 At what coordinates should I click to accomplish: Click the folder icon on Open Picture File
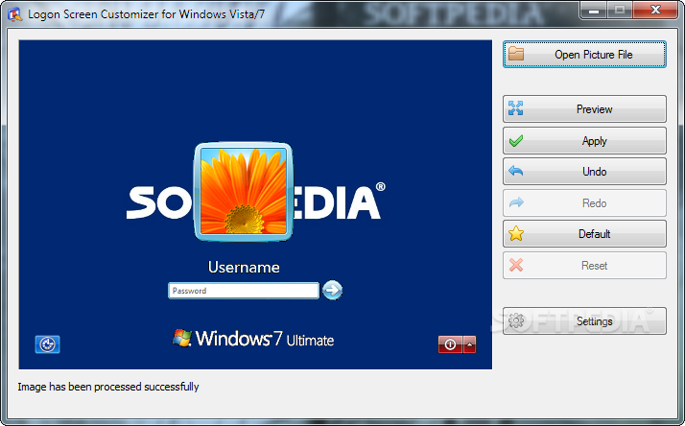tap(516, 54)
